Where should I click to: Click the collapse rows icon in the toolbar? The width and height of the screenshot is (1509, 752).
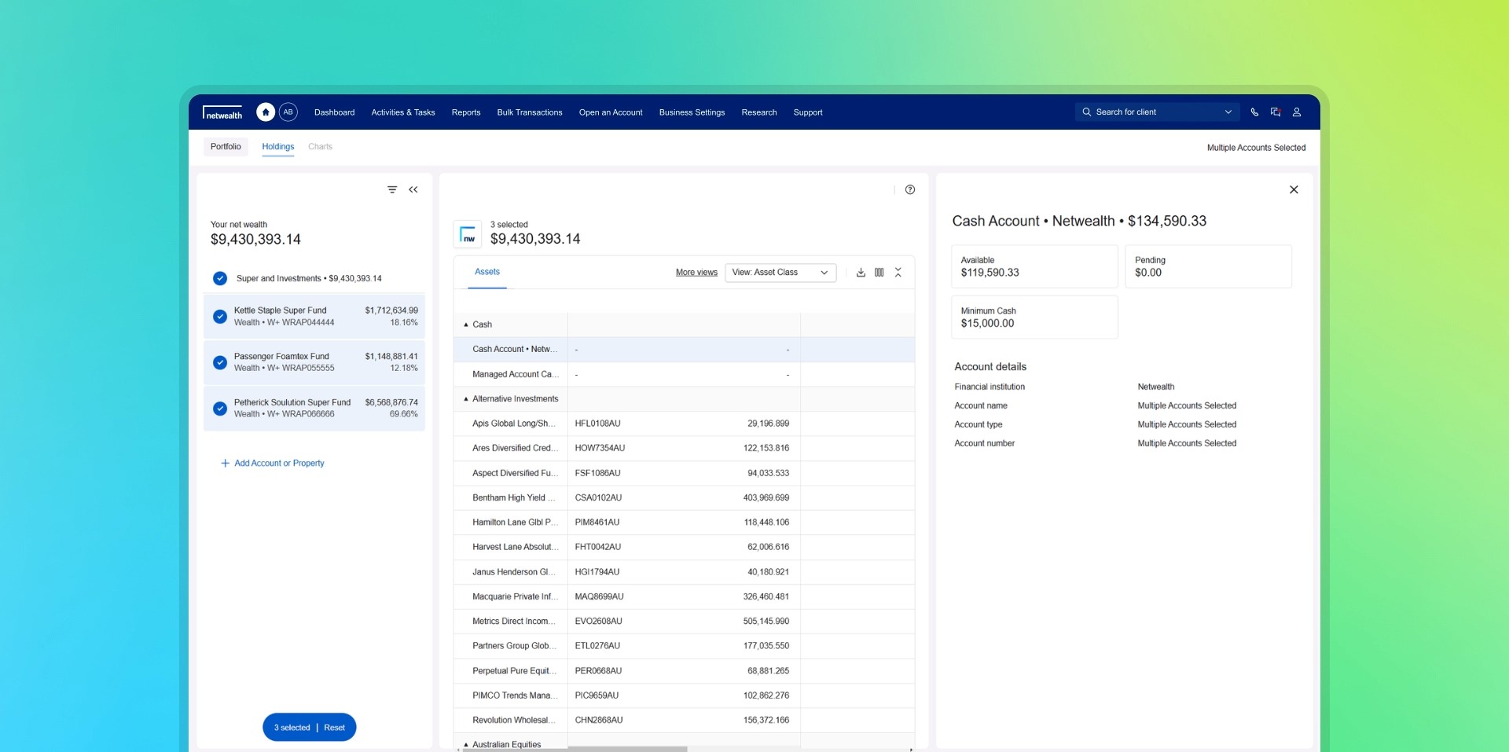pyautogui.click(x=898, y=272)
